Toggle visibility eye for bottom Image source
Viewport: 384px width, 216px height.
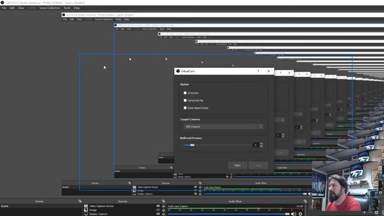158,210
